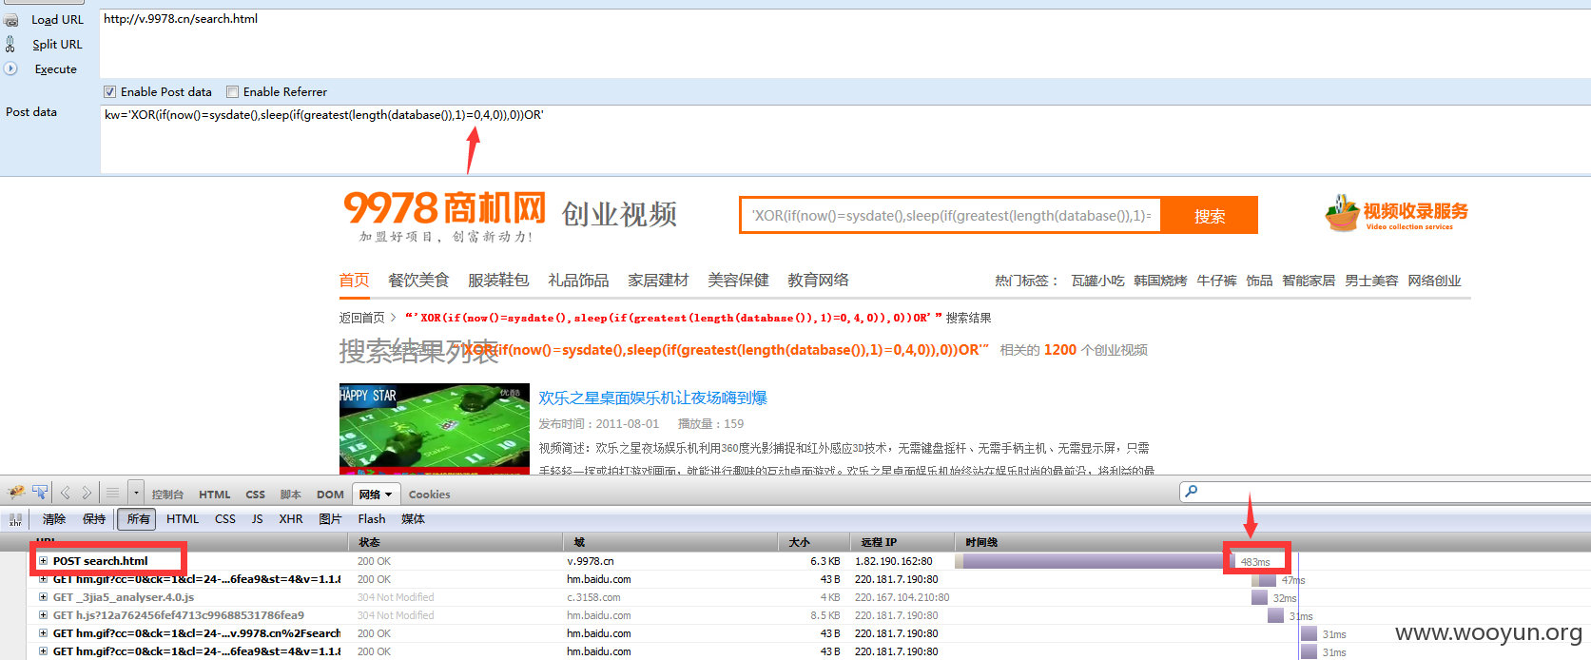Filter network requests by HTML
This screenshot has width=1591, height=660.
183,519
